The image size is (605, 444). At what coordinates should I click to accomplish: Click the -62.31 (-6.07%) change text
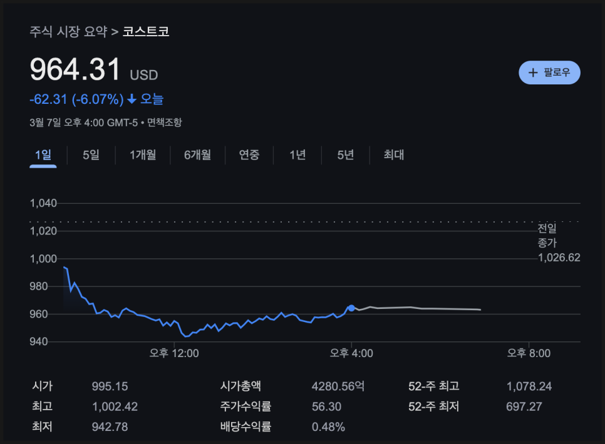[x=77, y=99]
